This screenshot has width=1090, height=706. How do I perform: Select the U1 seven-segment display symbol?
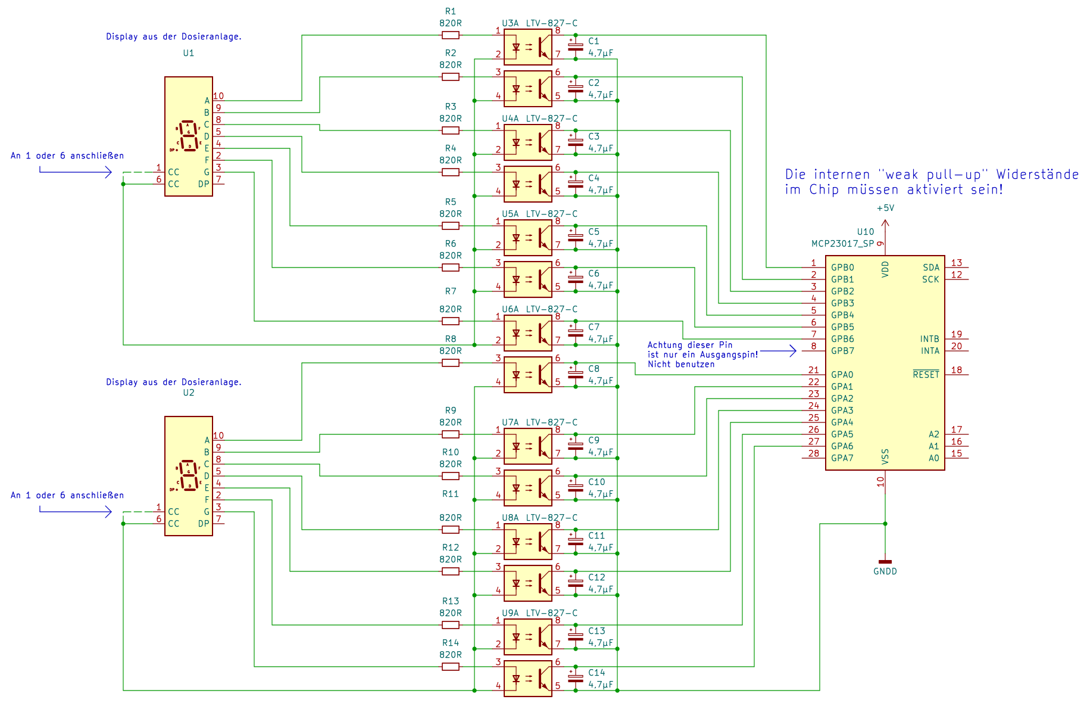point(189,136)
